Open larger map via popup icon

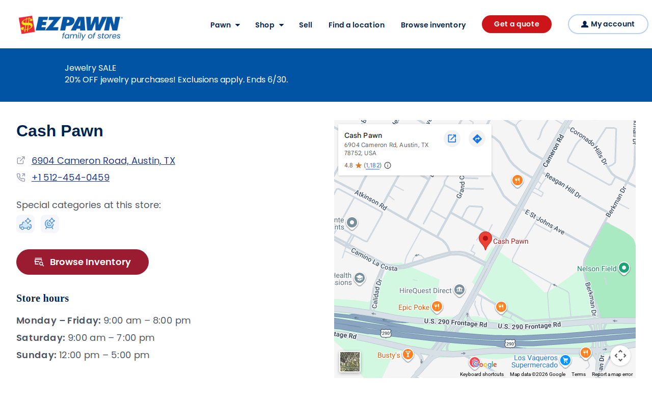[452, 138]
